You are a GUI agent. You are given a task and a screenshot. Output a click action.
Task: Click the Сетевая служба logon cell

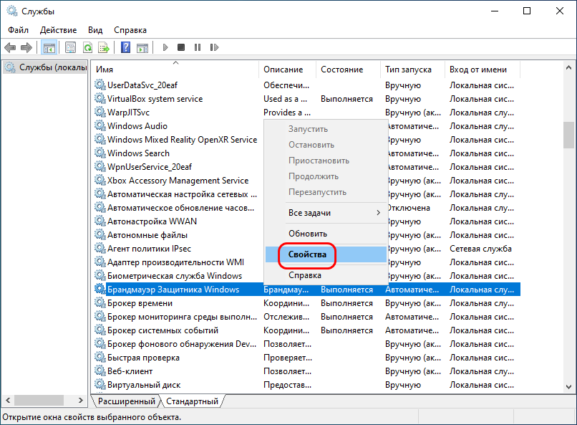pyautogui.click(x=480, y=249)
